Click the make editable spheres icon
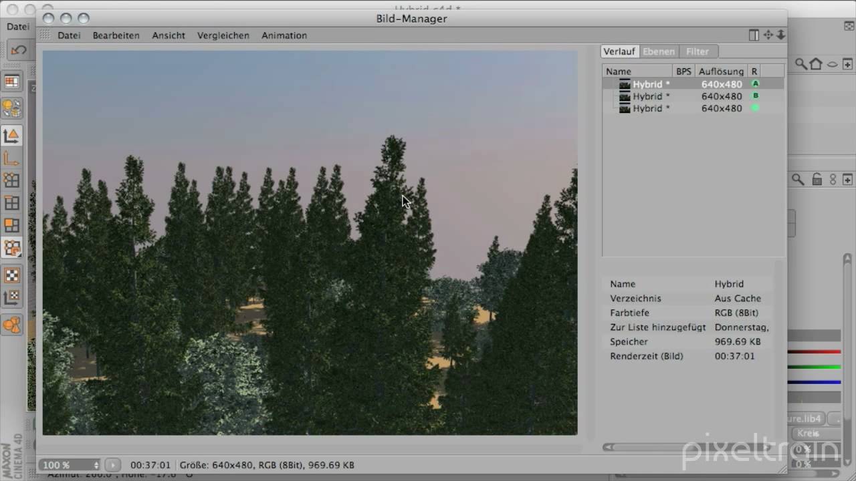Screen dimensions: 856x481 pos(12,108)
